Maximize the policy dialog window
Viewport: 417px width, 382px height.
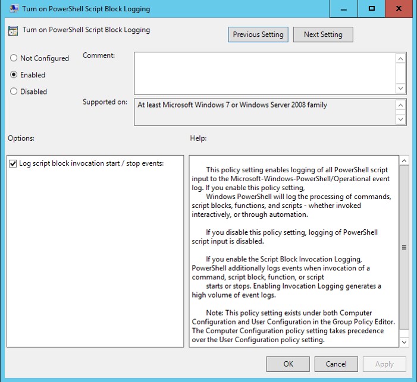[372, 9]
